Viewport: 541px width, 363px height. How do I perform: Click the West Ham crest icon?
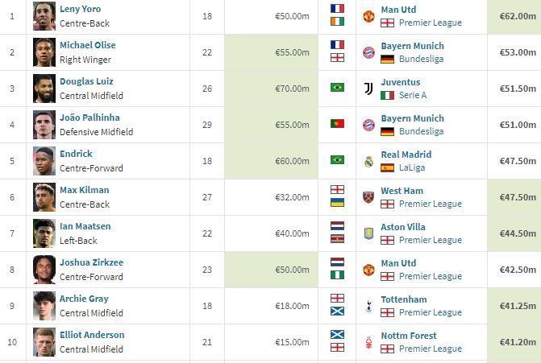(368, 197)
